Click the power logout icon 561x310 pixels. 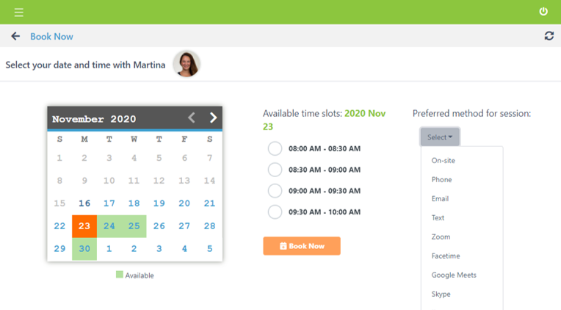[x=543, y=12]
